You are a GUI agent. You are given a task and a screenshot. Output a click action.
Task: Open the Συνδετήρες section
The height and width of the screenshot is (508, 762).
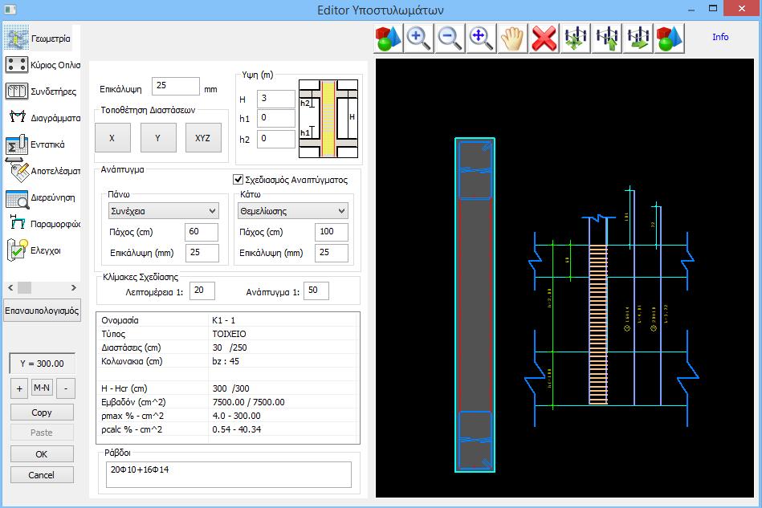tap(41, 91)
